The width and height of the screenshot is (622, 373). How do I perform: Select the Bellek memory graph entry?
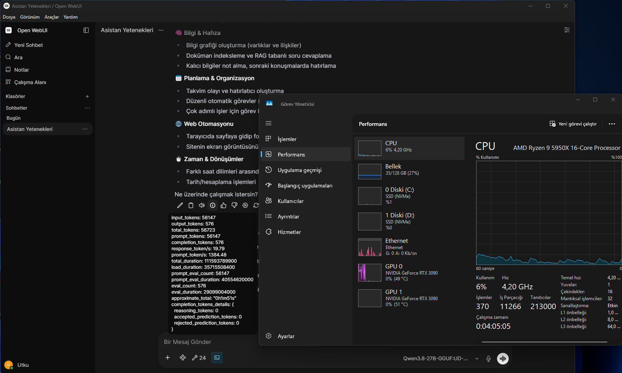tap(409, 171)
